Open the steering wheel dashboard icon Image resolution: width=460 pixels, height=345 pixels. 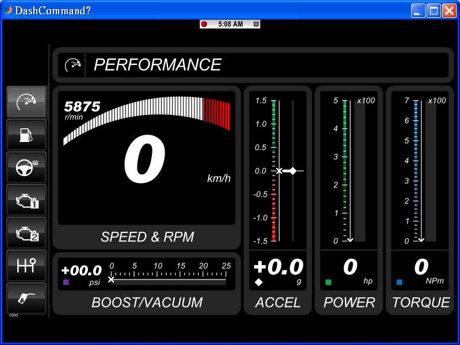coord(26,167)
